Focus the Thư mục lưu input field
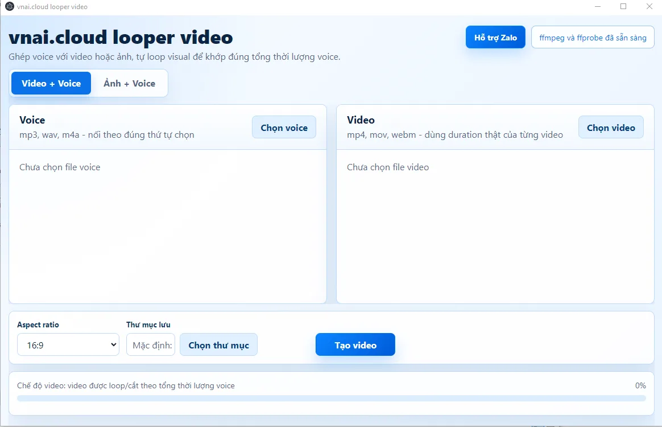 point(151,344)
